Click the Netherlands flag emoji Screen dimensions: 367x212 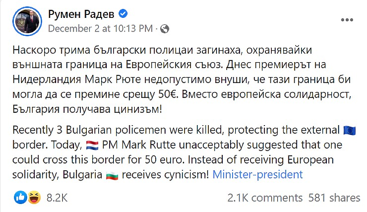click(x=92, y=145)
